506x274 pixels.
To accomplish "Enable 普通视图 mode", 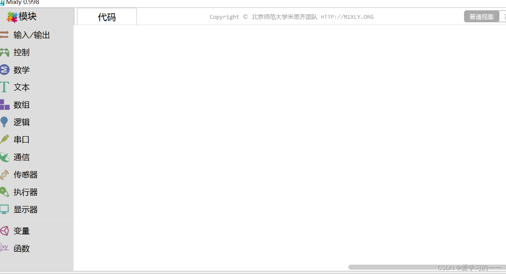I will tap(481, 16).
